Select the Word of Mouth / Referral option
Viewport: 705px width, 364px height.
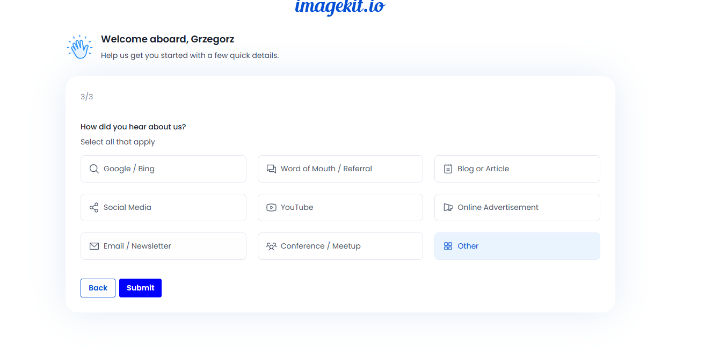pos(340,169)
